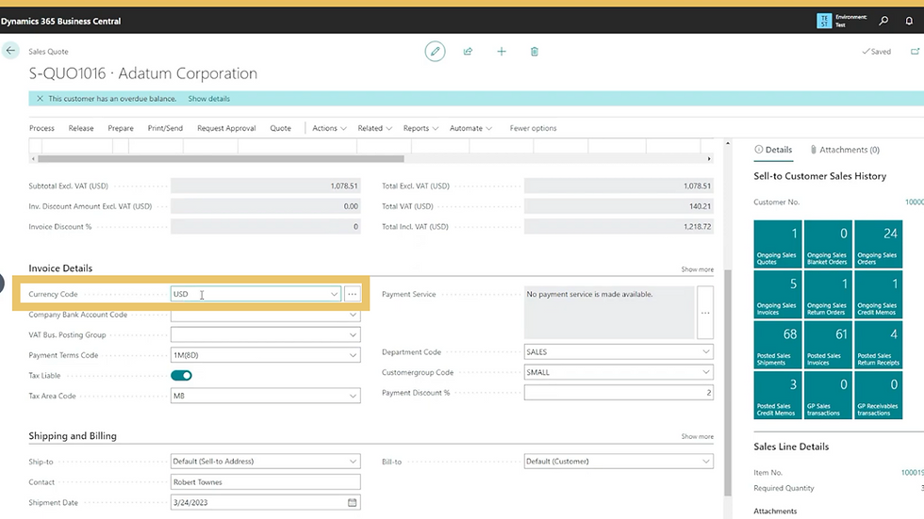Open the Related menu

[375, 128]
